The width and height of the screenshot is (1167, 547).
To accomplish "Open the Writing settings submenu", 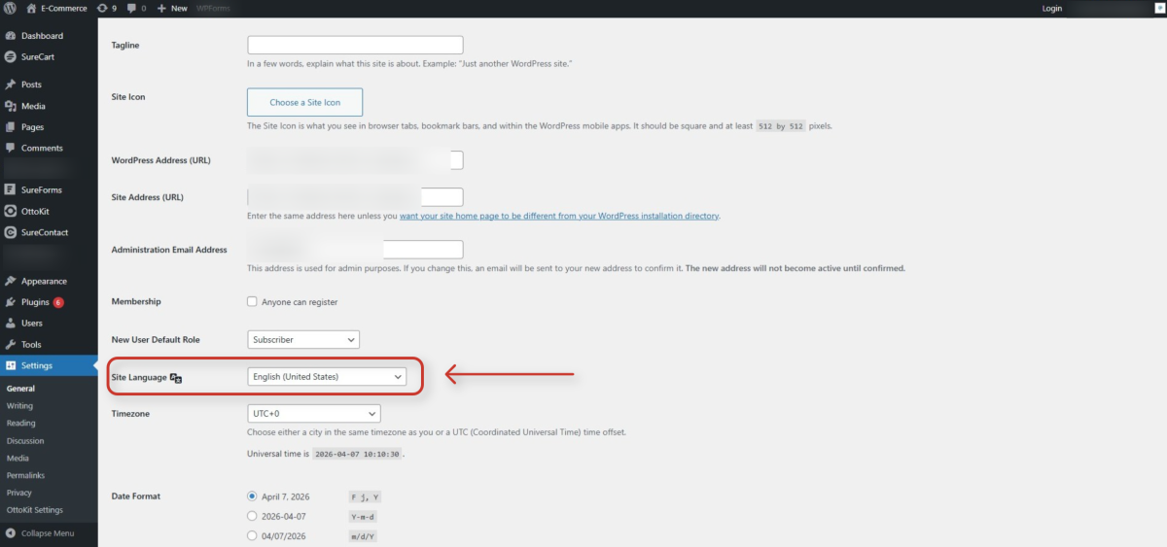I will (x=19, y=406).
